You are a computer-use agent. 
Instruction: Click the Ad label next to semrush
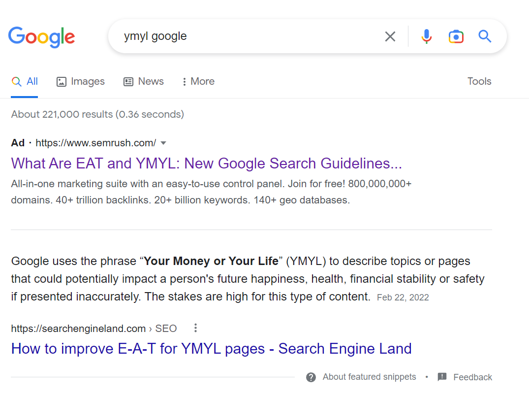coord(18,143)
